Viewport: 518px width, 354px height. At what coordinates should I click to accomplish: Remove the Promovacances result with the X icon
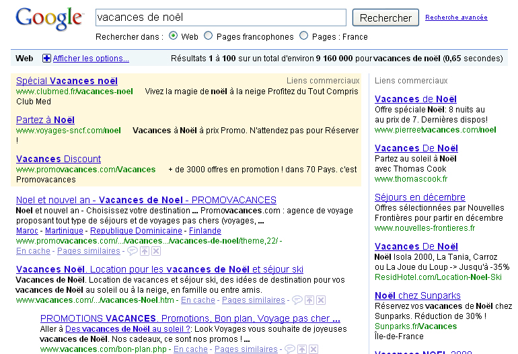156,251
